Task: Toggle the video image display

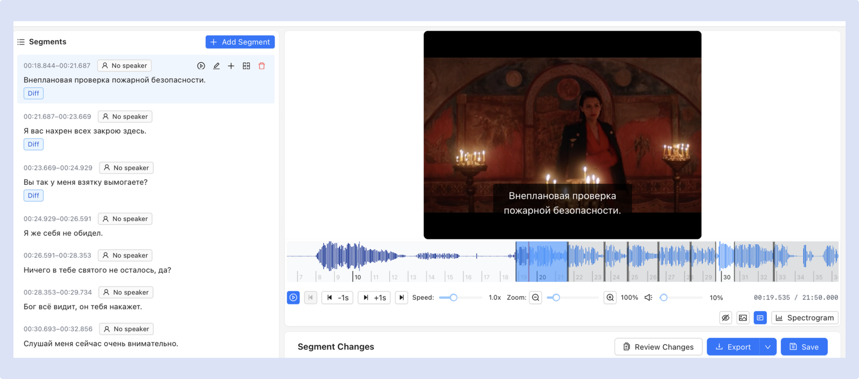Action: 743,318
